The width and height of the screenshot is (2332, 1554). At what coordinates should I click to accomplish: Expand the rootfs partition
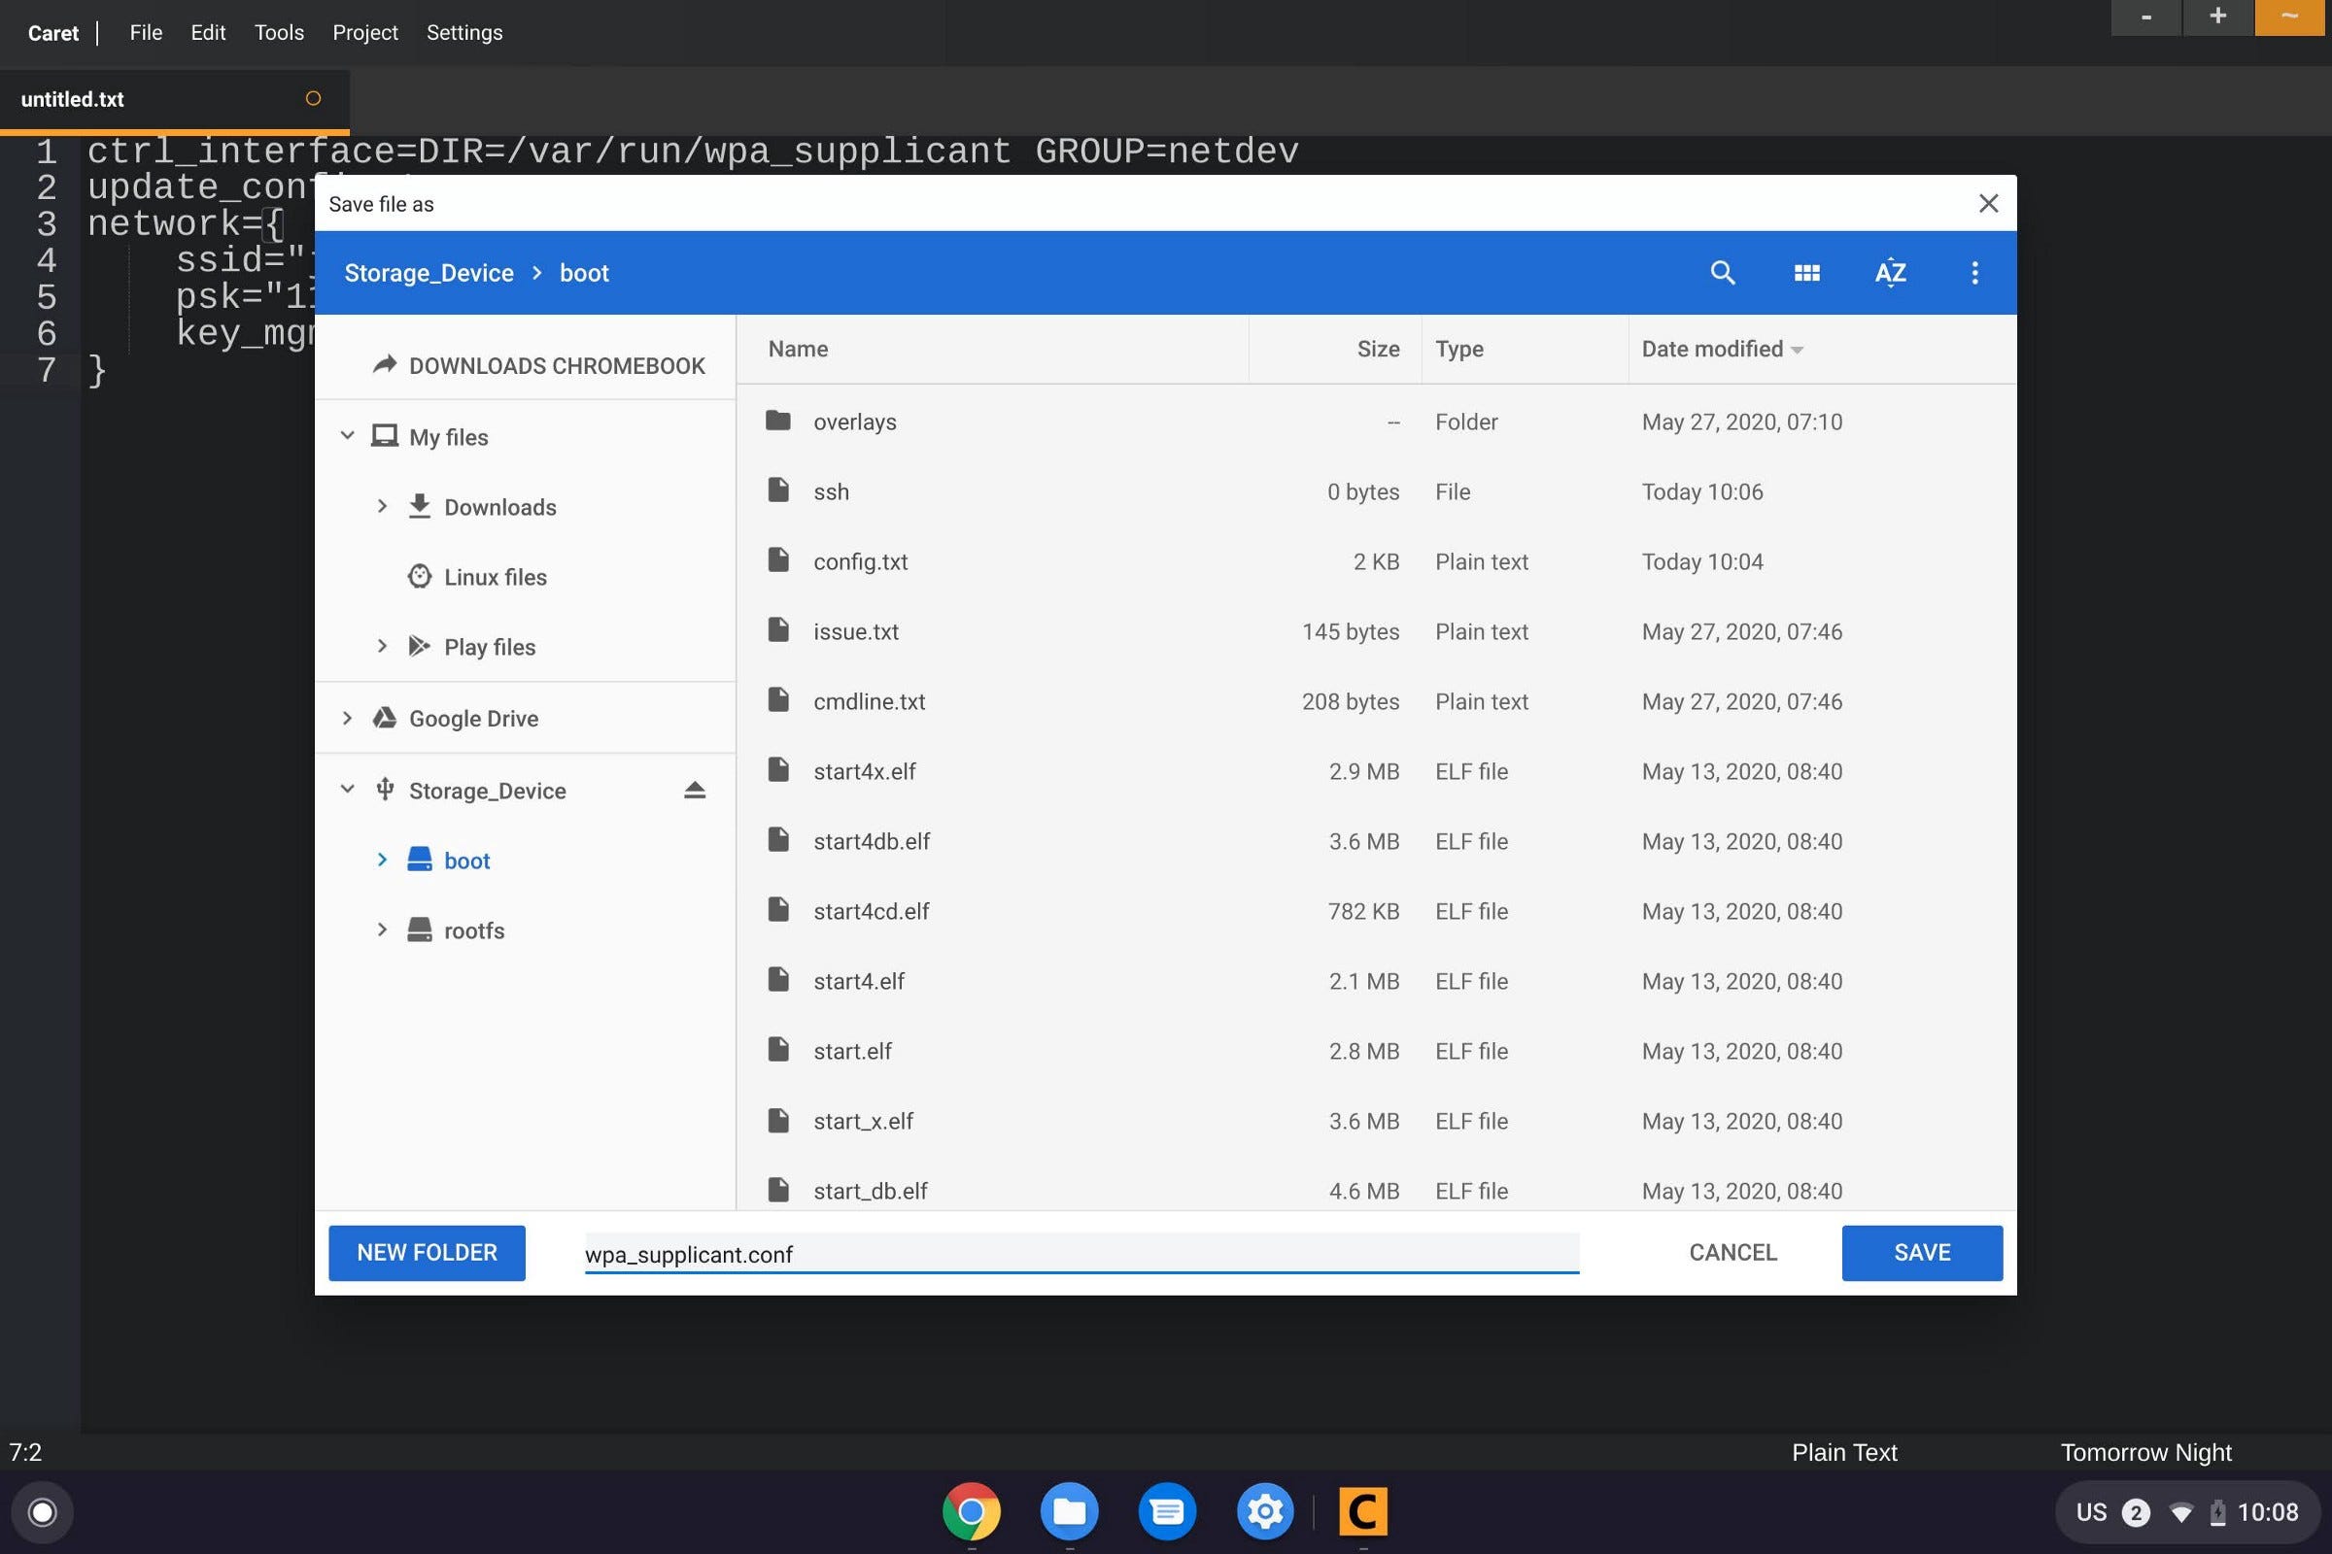pos(382,929)
